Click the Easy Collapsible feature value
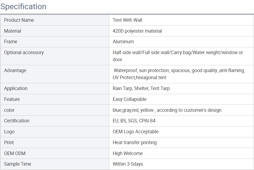Image resolution: width=254 pixels, height=170 pixels. point(130,99)
